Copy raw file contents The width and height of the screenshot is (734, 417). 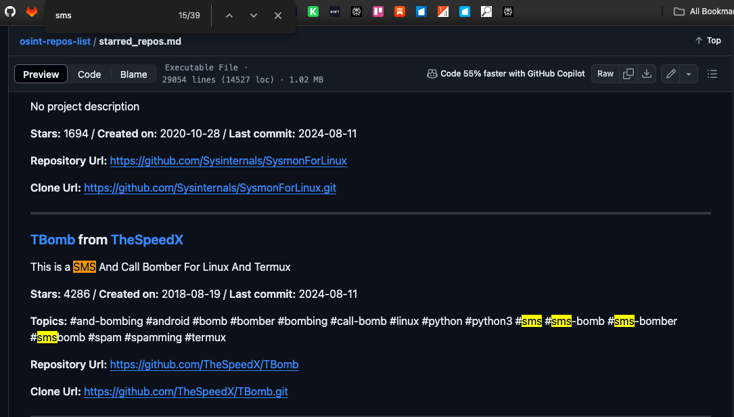[628, 74]
